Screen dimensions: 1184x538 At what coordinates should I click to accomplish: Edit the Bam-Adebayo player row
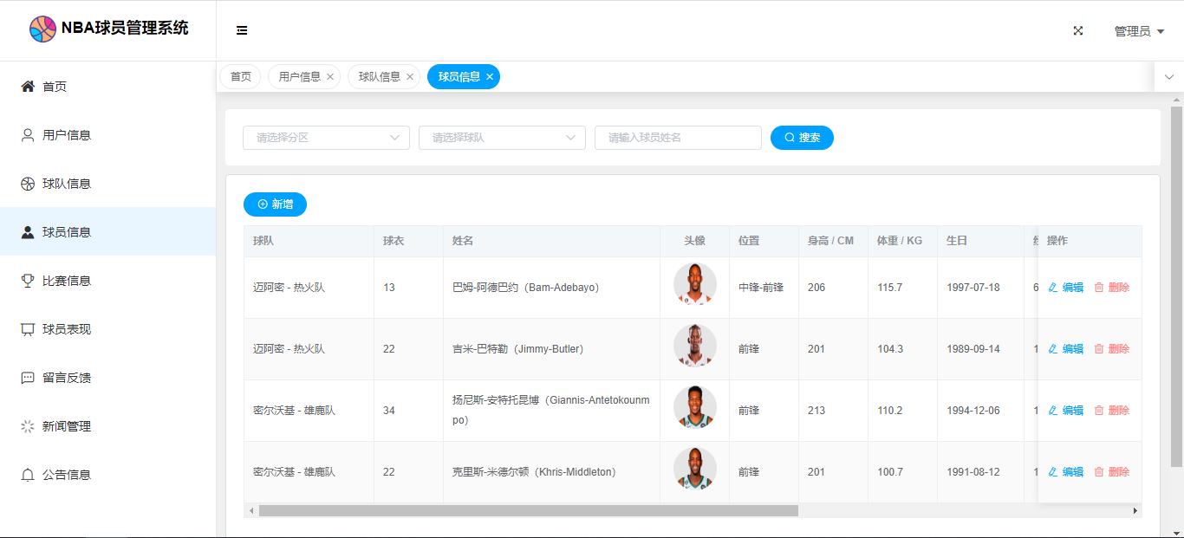(1065, 288)
